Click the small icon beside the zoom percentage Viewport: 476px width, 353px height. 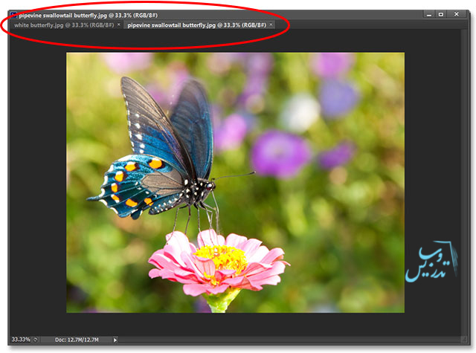pos(36,340)
